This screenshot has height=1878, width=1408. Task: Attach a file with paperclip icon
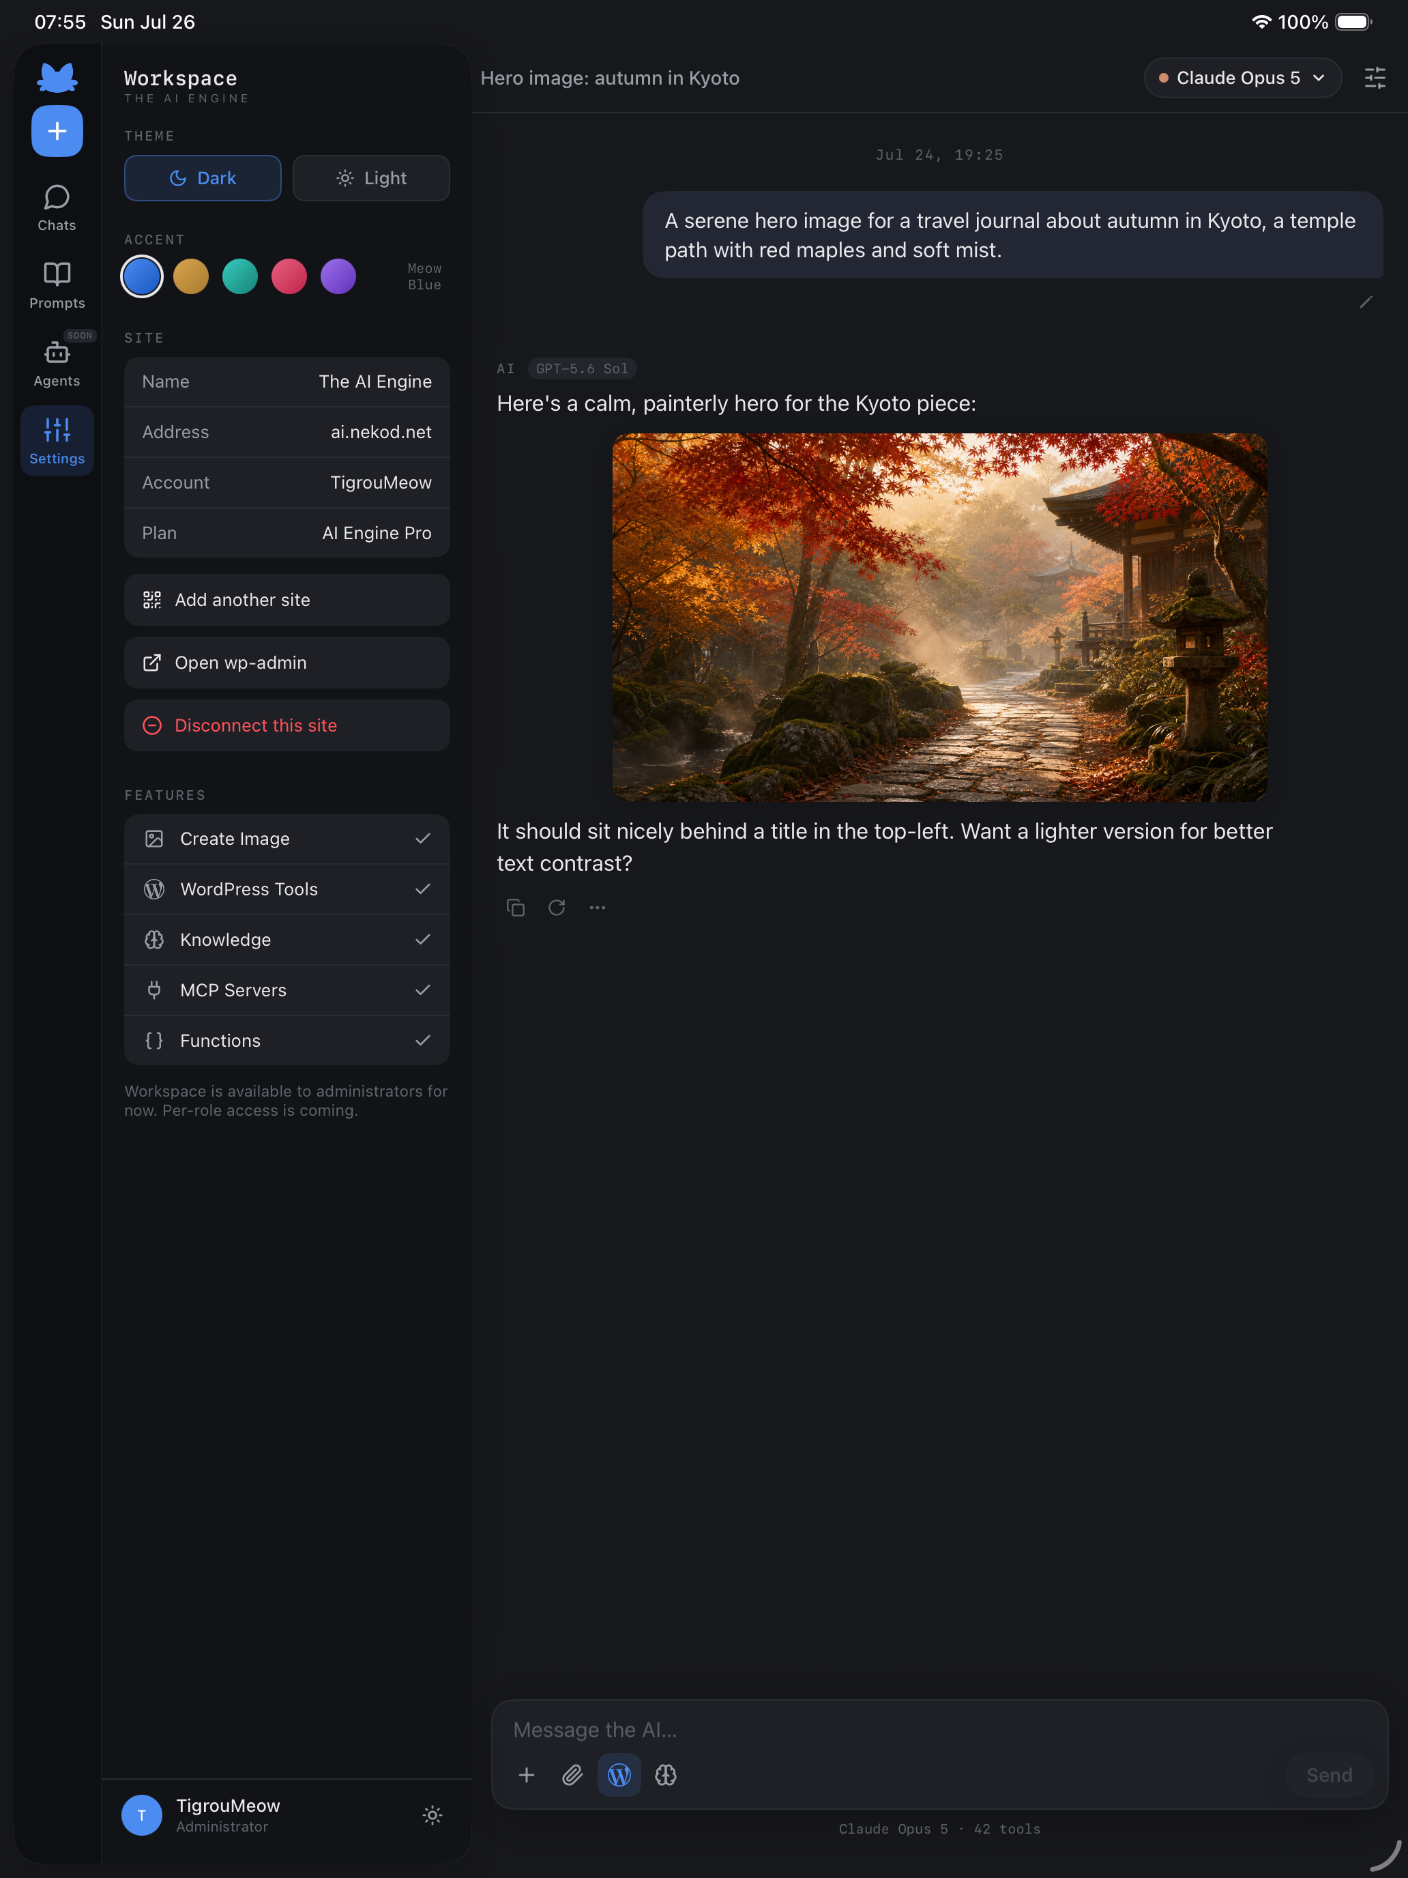pos(572,1775)
